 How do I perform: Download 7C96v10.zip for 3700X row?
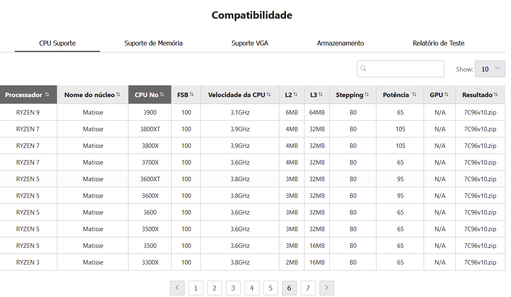(480, 163)
